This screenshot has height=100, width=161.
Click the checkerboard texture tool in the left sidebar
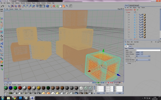2,36
